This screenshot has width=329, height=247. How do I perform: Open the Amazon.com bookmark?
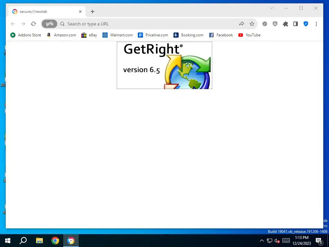61,35
